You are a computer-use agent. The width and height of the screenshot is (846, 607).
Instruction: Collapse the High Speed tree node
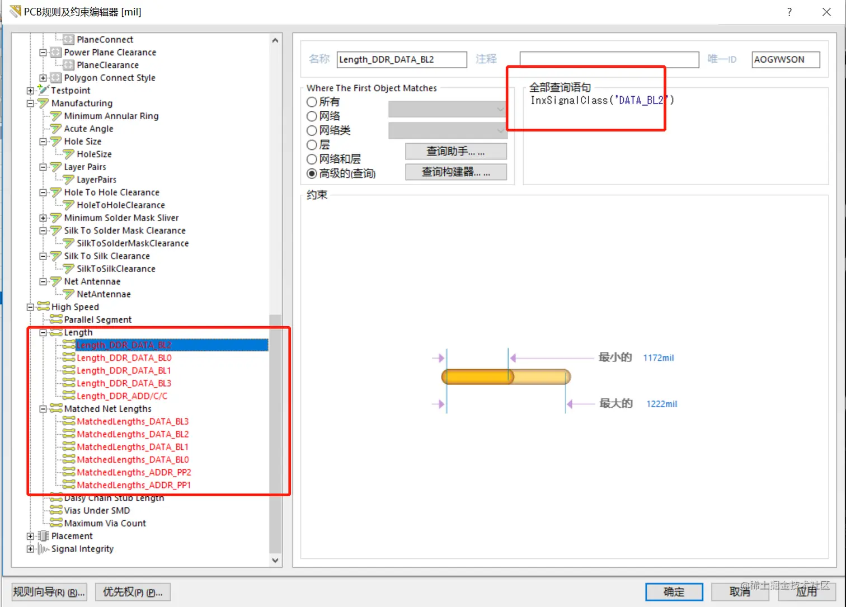(30, 307)
